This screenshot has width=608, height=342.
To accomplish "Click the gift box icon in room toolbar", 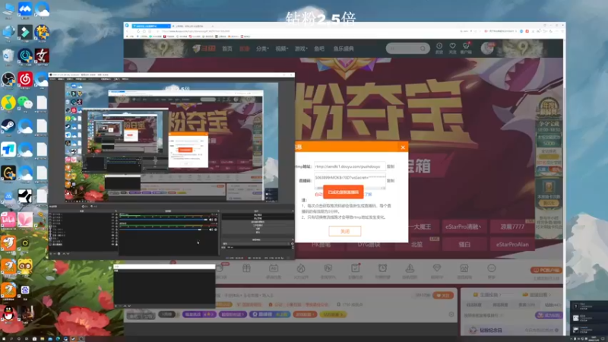I will pos(246,268).
